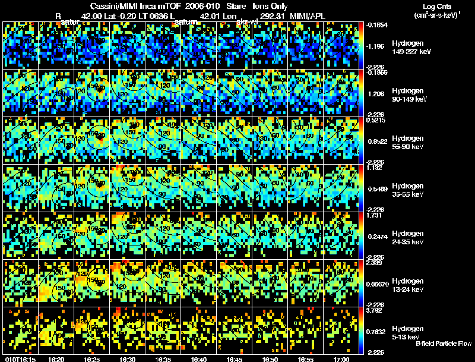475x362 pixels.
Task: Open the 35-55 keV panel at 16:55
Action: [306, 188]
